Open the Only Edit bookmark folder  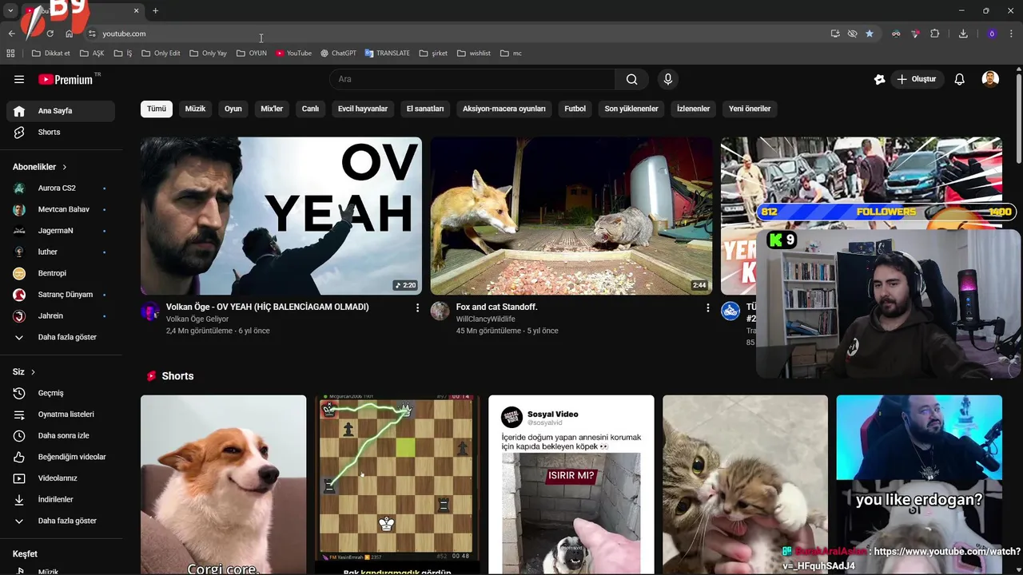[x=161, y=54]
